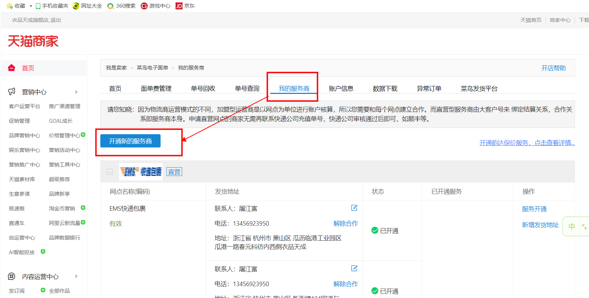The height and width of the screenshot is (298, 589).
Task: Click the hash icon beside 内容运营中心
Action: pos(11,276)
